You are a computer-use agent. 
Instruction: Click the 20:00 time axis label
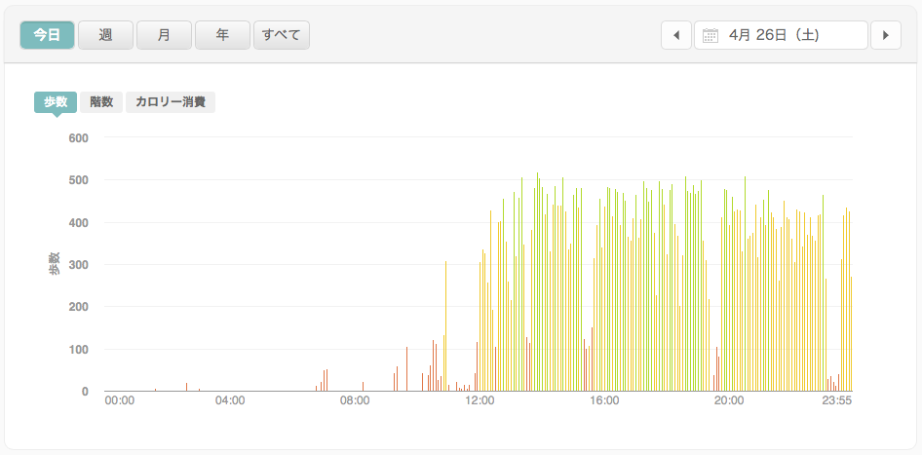point(729,400)
